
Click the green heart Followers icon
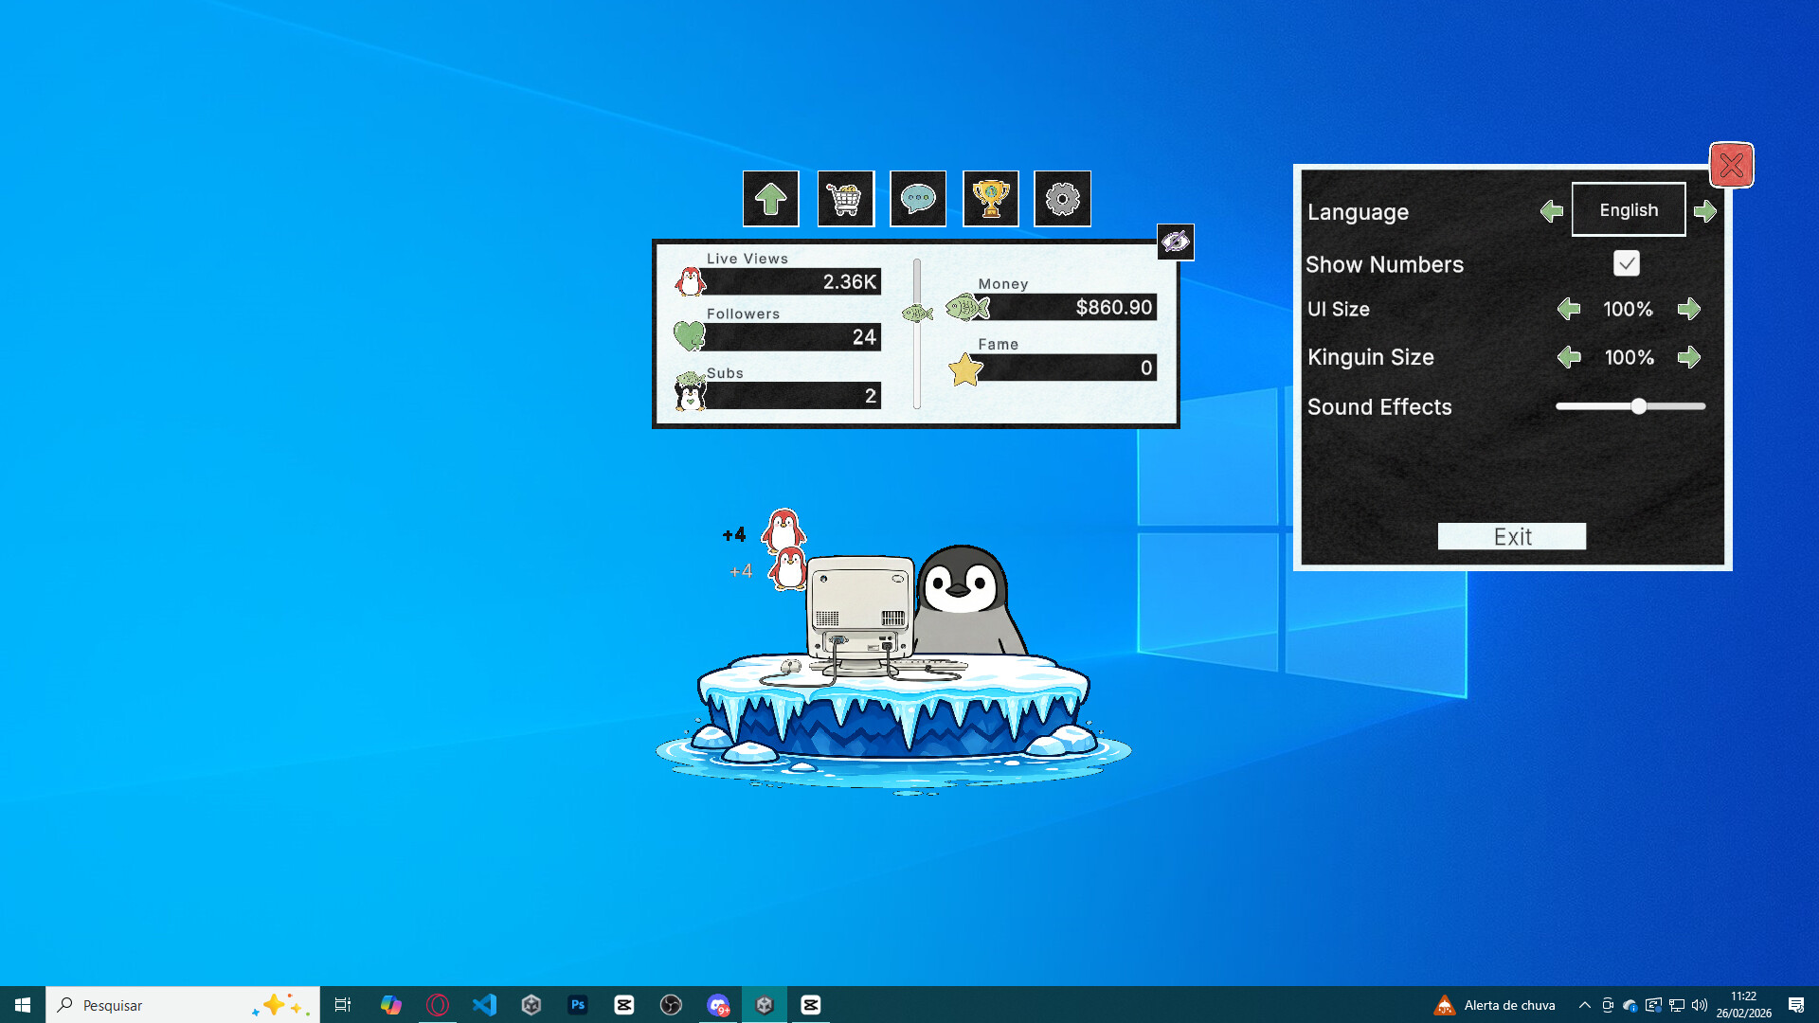click(x=691, y=337)
